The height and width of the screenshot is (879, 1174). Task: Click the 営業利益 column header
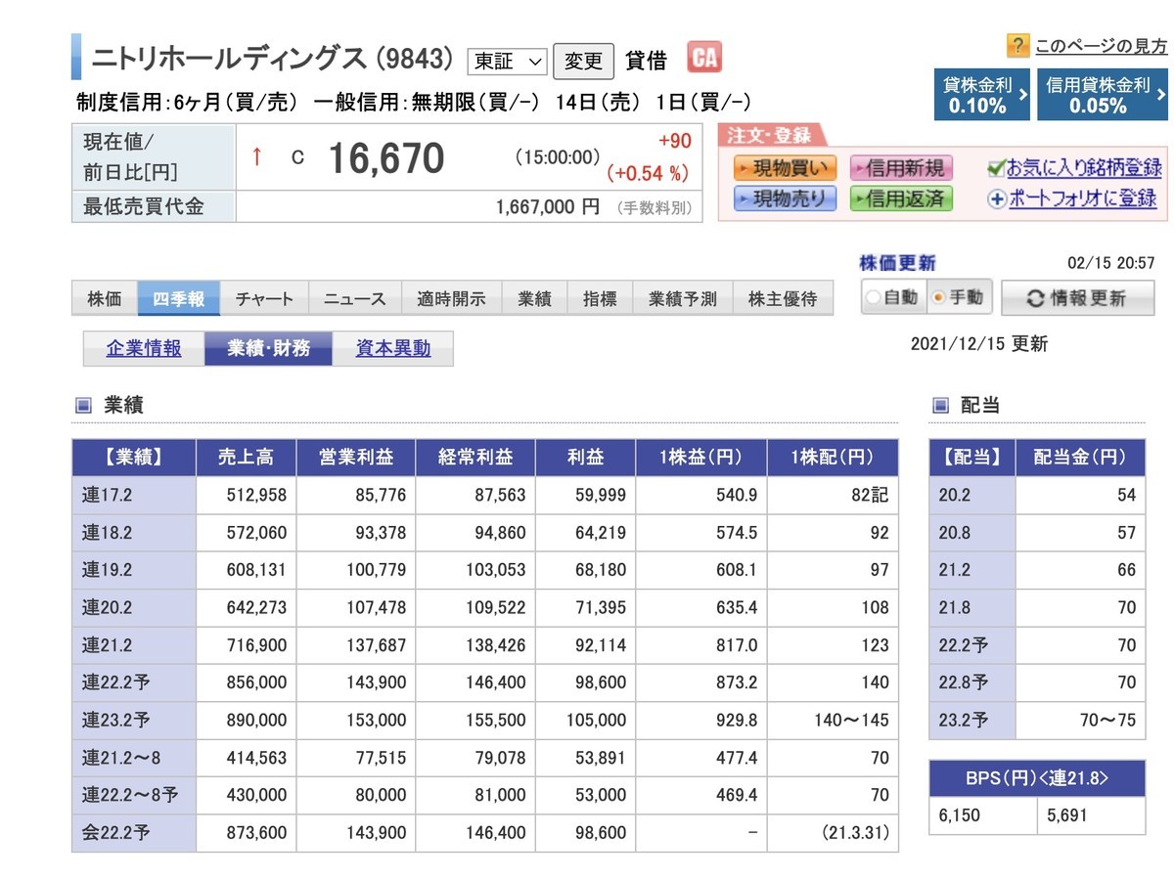[356, 457]
